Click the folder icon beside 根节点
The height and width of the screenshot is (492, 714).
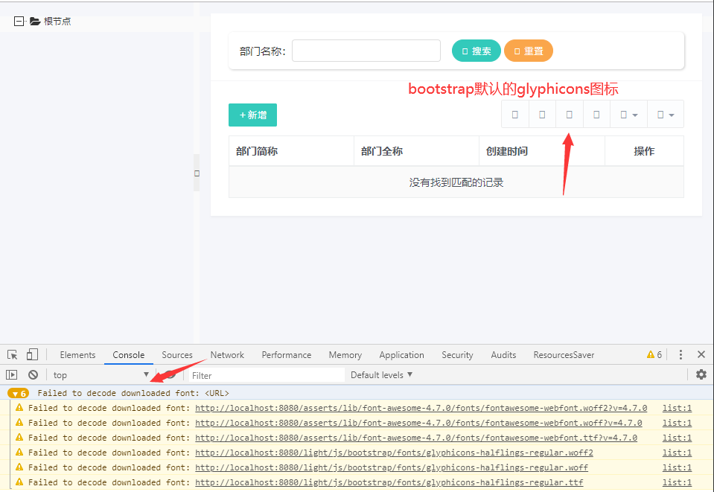pyautogui.click(x=35, y=21)
